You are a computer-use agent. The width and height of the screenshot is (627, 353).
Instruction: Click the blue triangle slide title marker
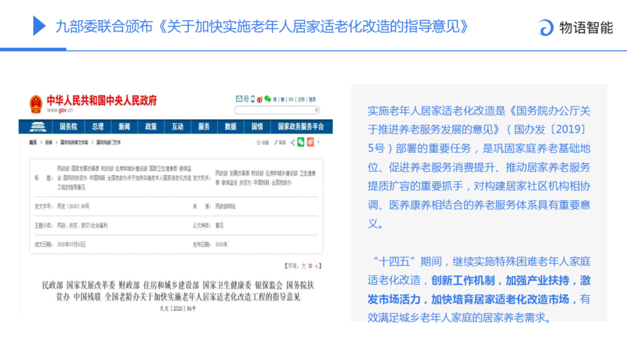[38, 26]
